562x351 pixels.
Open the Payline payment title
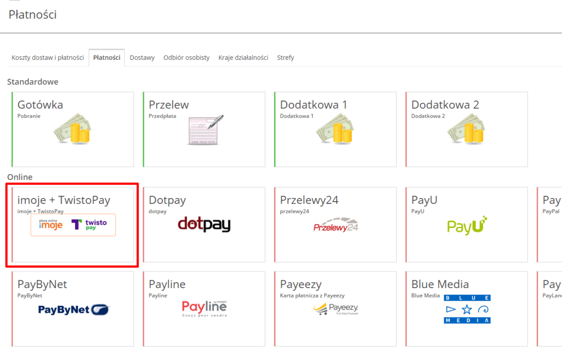(167, 284)
